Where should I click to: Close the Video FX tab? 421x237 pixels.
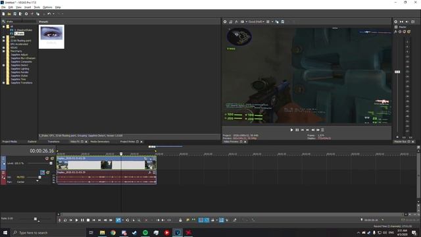(x=86, y=142)
